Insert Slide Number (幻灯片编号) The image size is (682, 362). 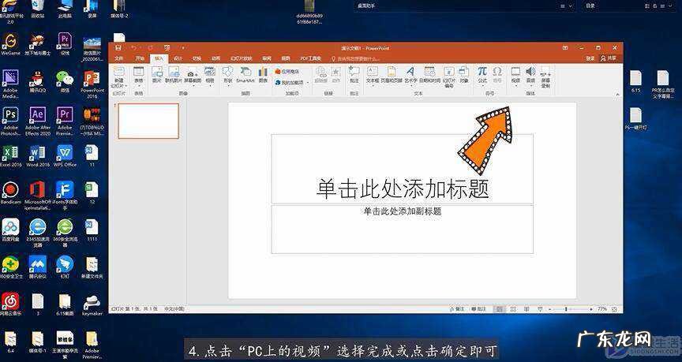click(449, 77)
